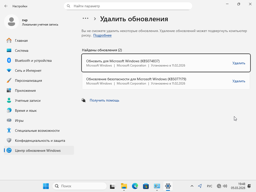Show hidden system tray icons
This screenshot has height=192, width=256.
tap(192, 186)
